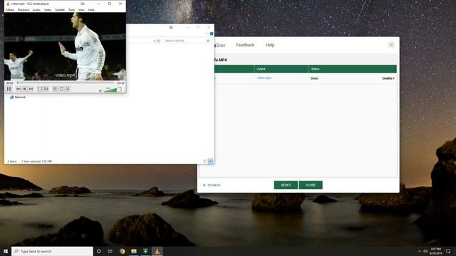The width and height of the screenshot is (456, 256).
Task: Switch to VLC from the taskbar
Action: (157, 251)
